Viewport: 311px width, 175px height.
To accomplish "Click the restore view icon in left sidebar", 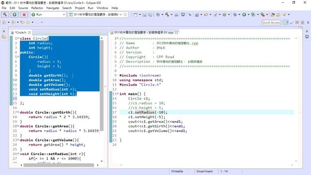I will 4,32.
